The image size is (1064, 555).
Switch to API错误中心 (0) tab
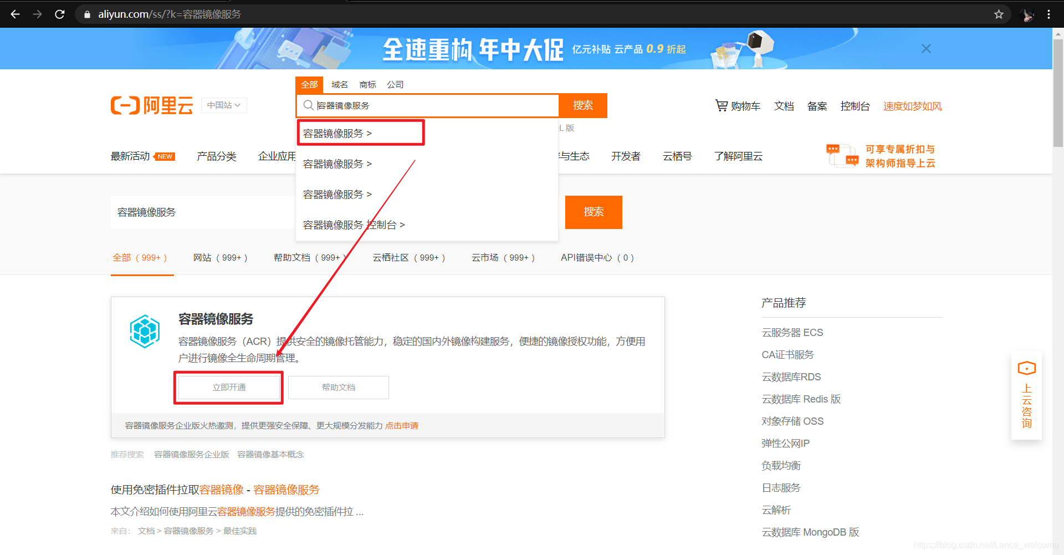click(597, 258)
